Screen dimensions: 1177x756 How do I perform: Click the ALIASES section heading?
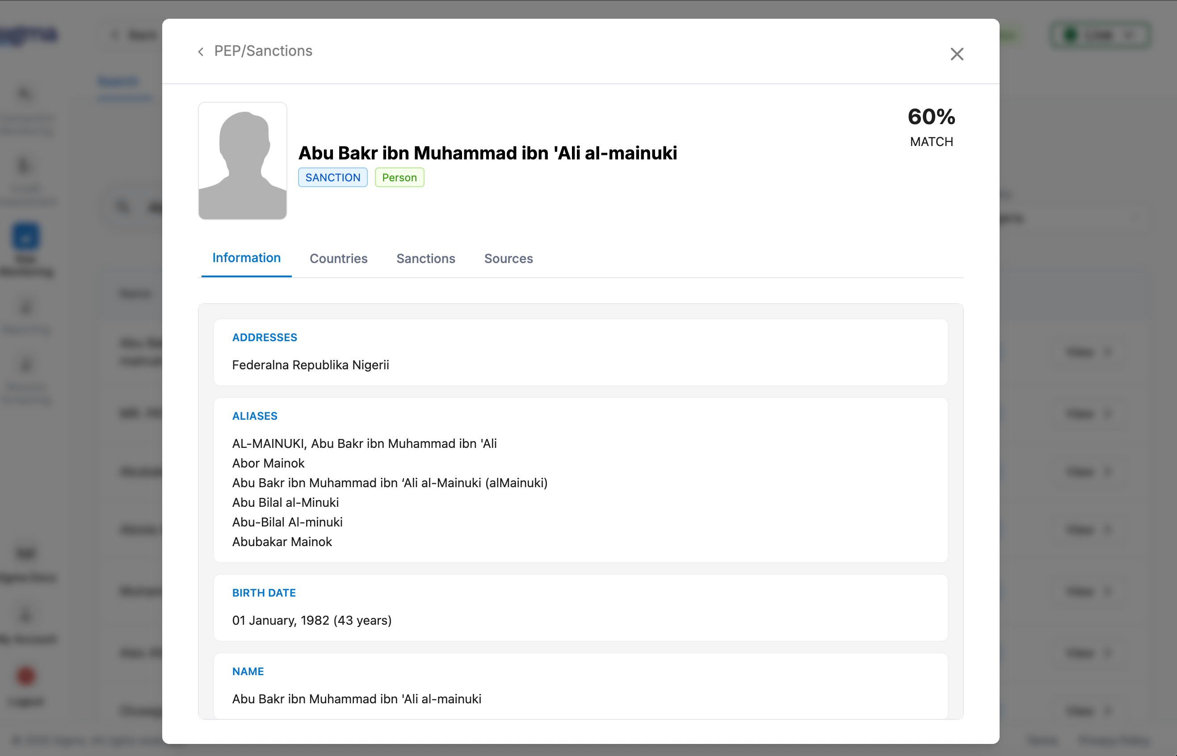(254, 416)
